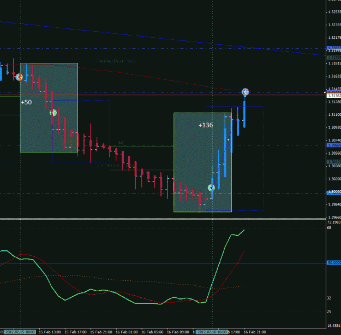Click the small green 32 label on the price chart
Image resolution: width=341 pixels, height=335 pixels.
point(121,143)
